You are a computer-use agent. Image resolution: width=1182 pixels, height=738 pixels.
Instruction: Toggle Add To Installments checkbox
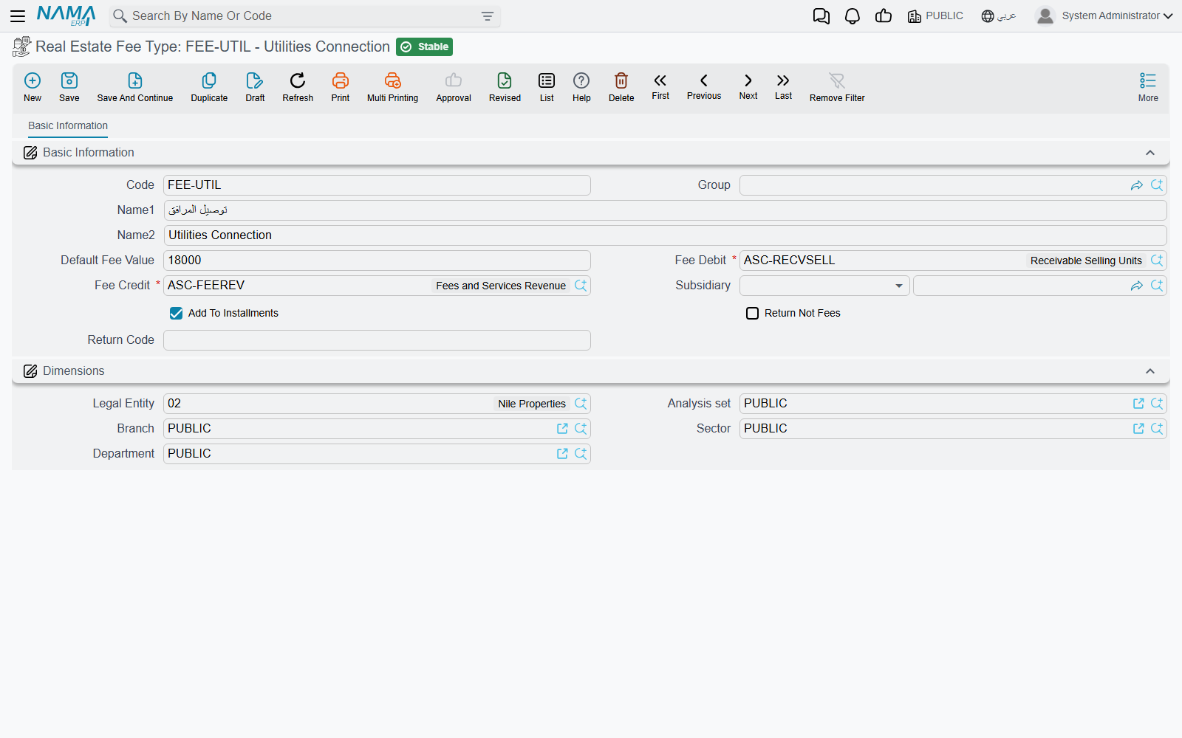(176, 314)
